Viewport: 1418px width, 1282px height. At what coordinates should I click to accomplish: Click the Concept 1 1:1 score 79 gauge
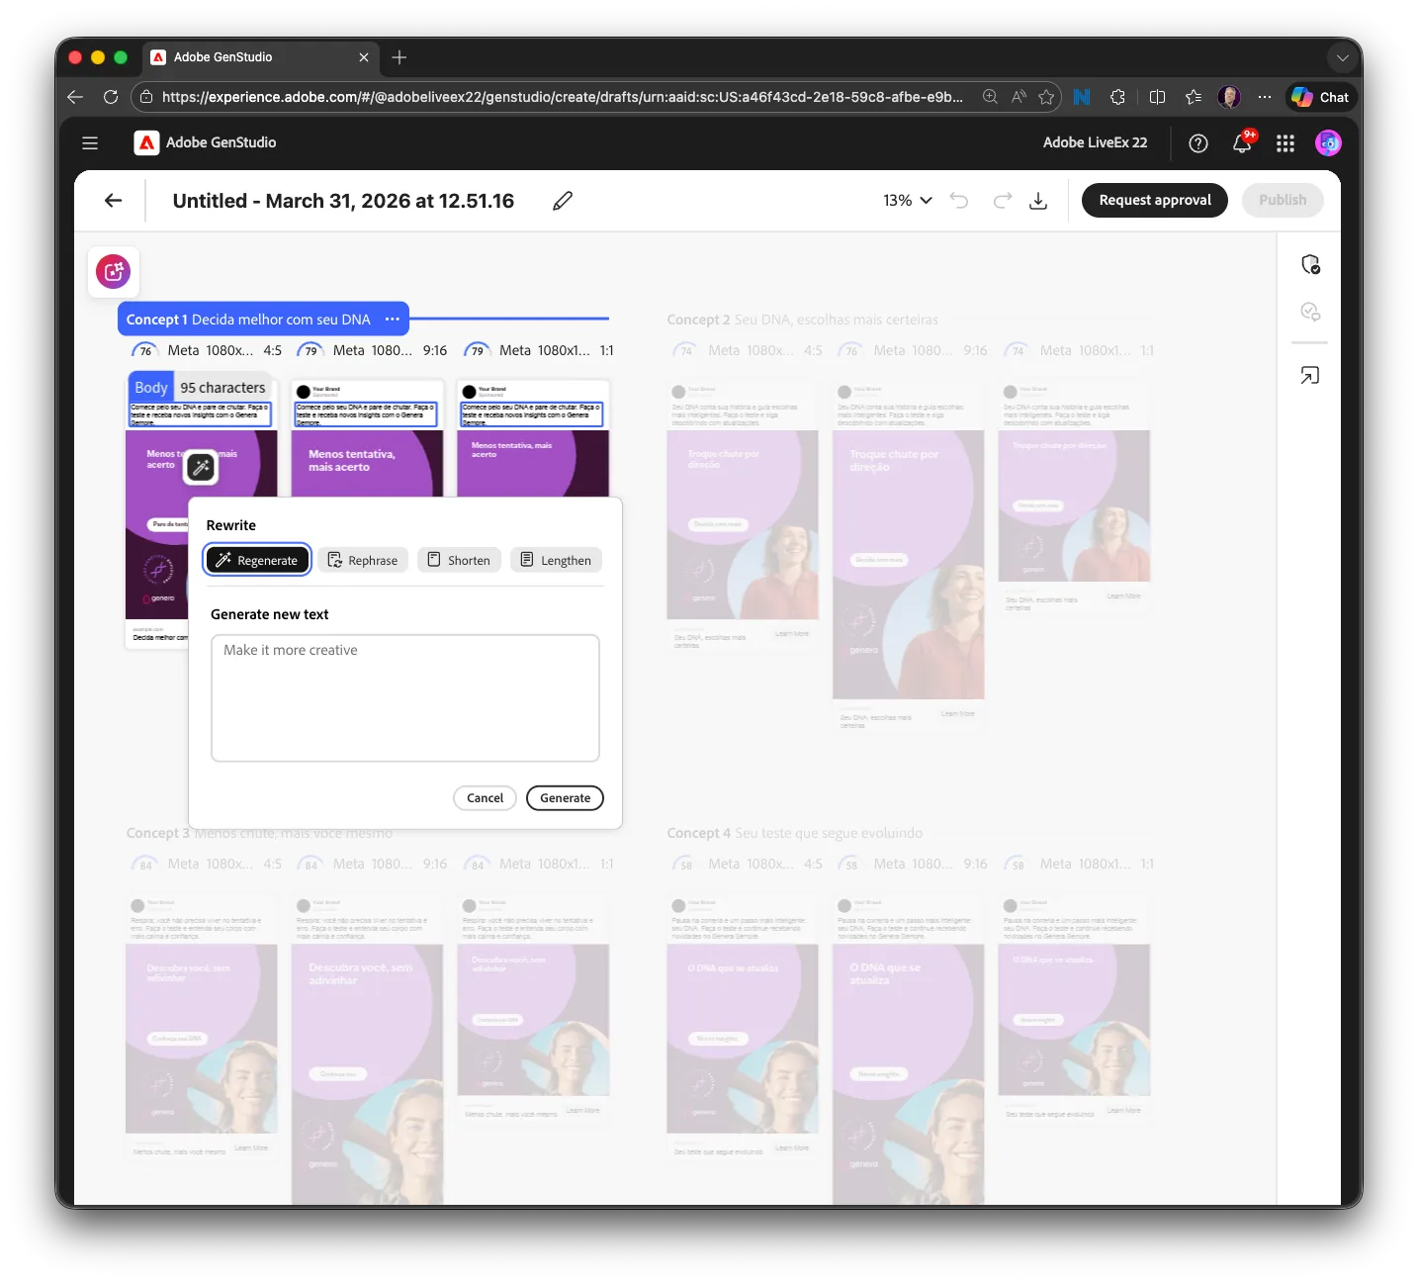477,350
